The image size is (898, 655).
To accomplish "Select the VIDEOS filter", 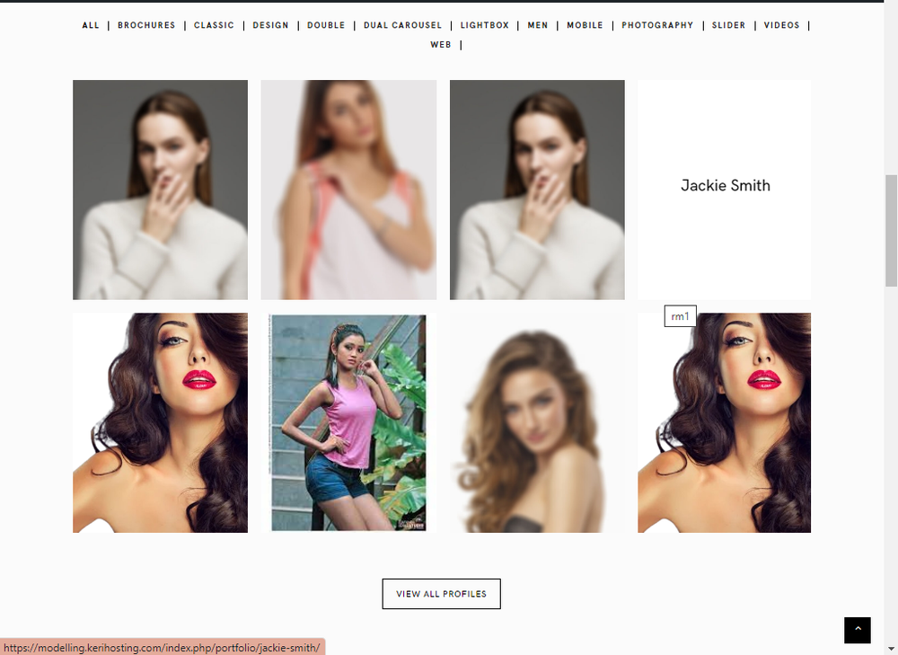I will 782,25.
